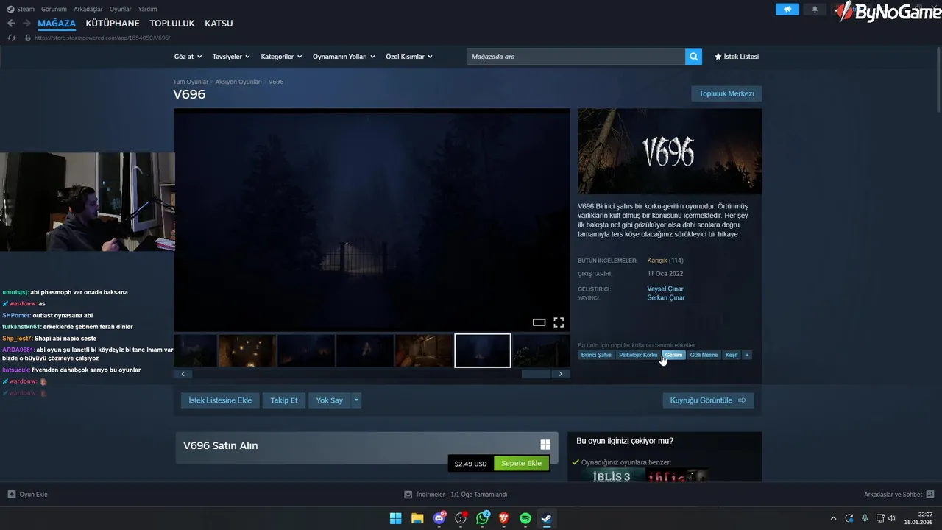This screenshot has height=530, width=942.
Task: Open the downloads icon in bottom bar
Action: pos(408,495)
